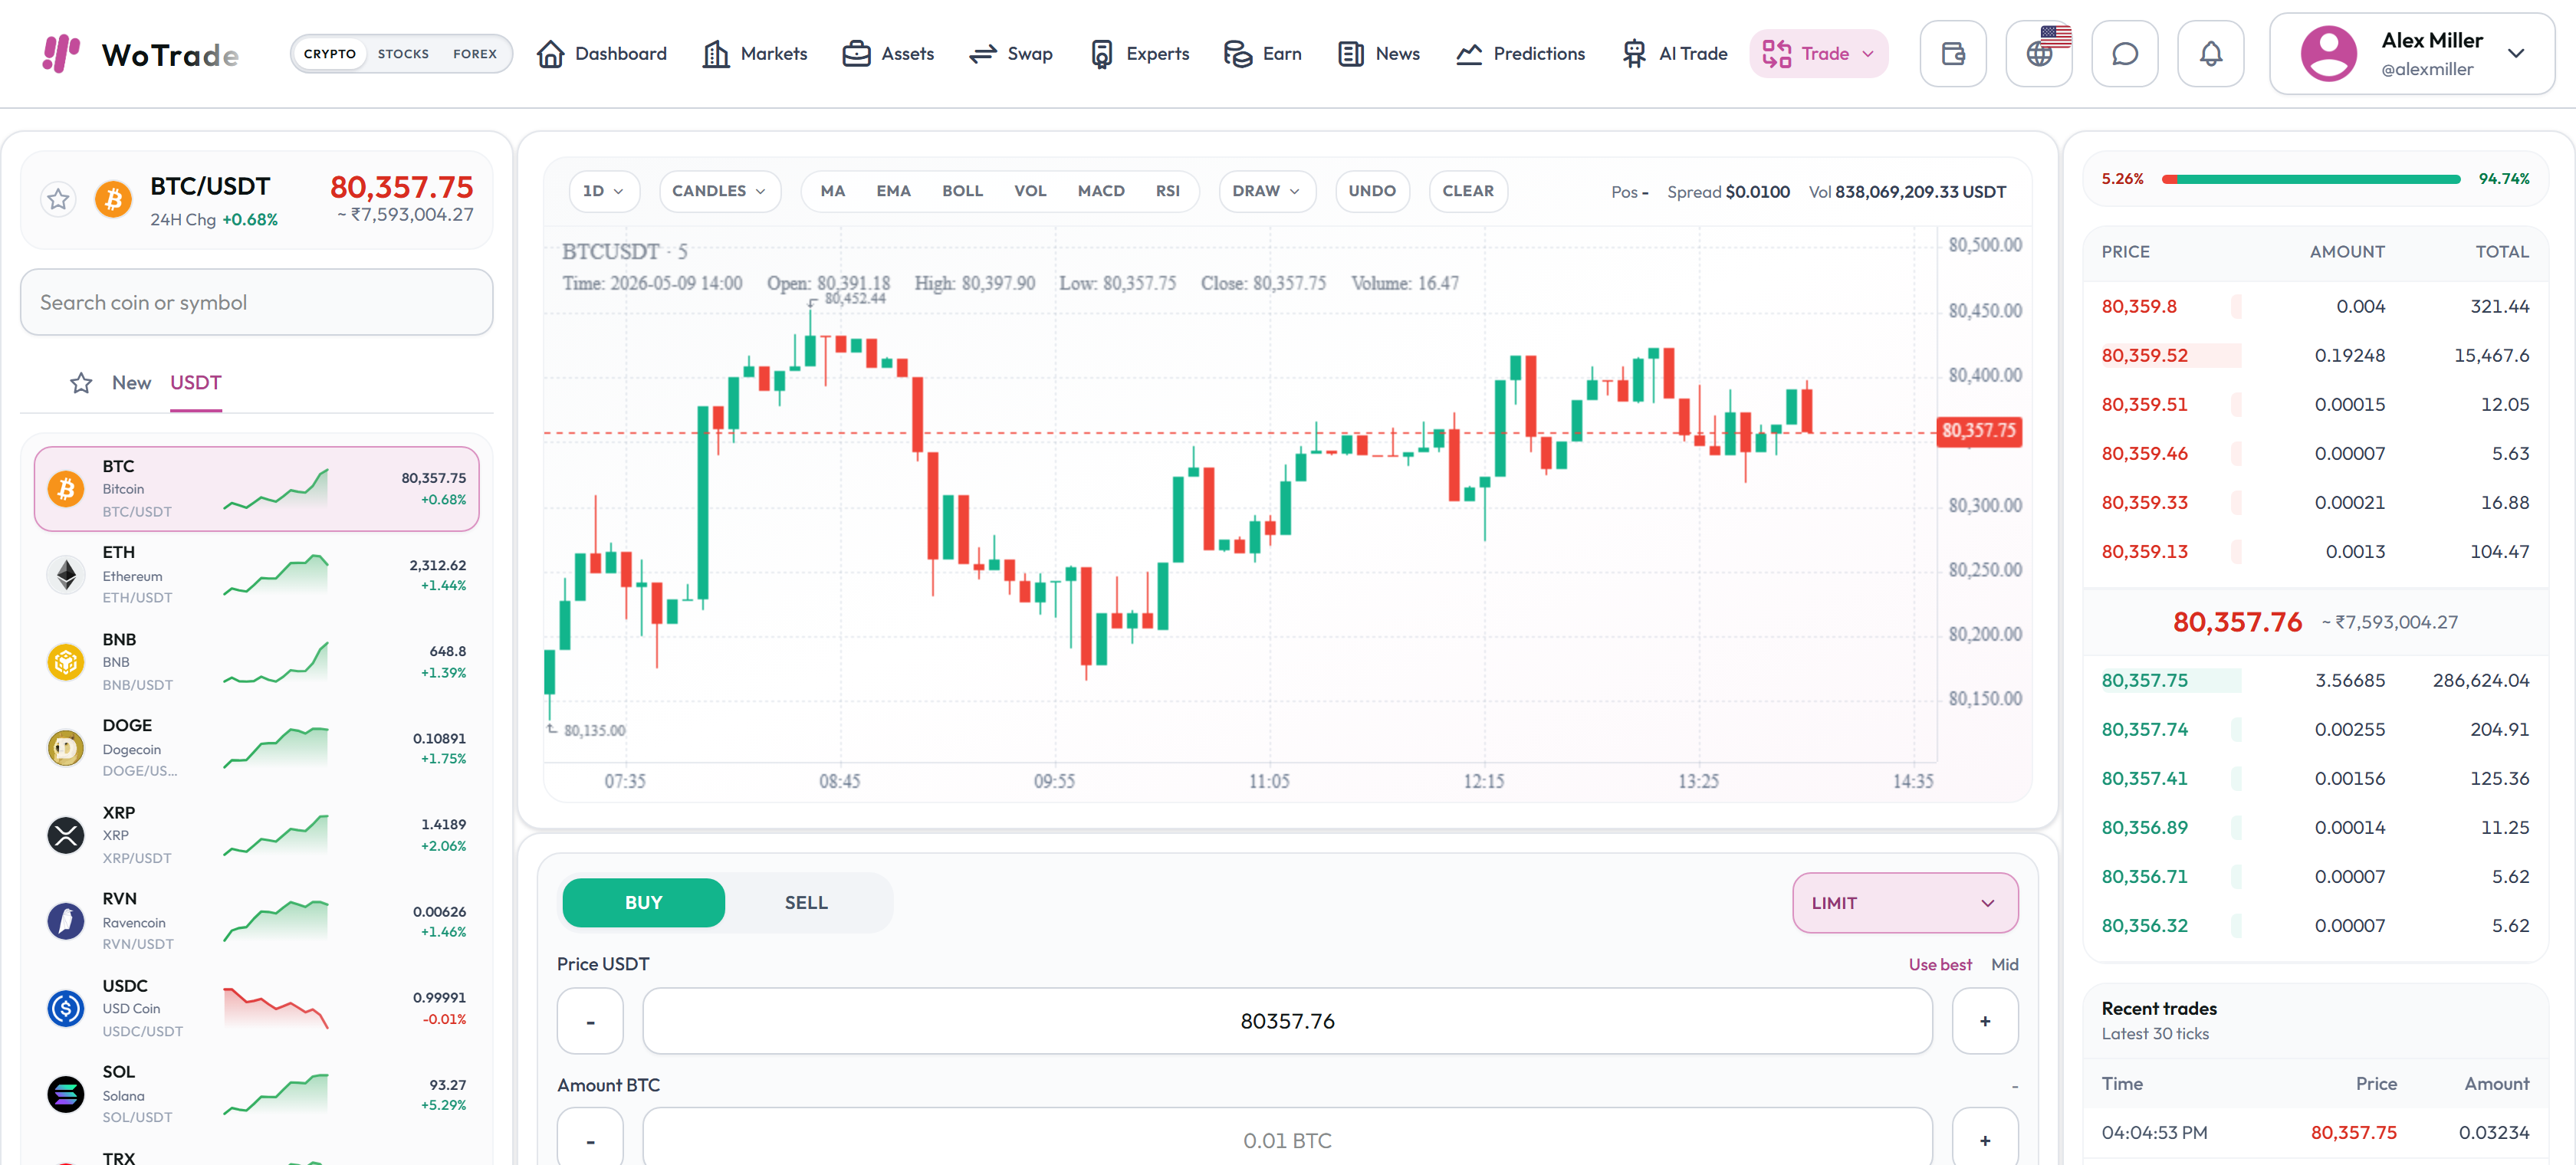Expand the Alex Miller account chevron

coord(2516,54)
